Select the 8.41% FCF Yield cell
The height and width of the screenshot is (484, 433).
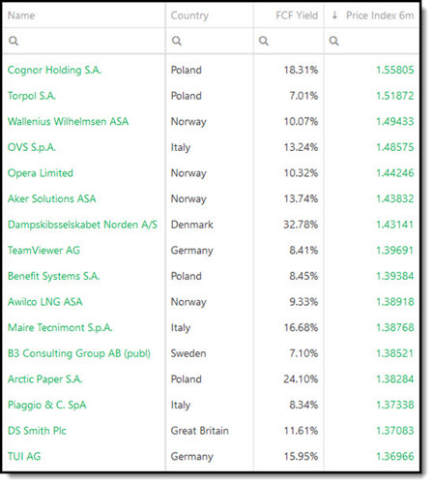coord(303,251)
